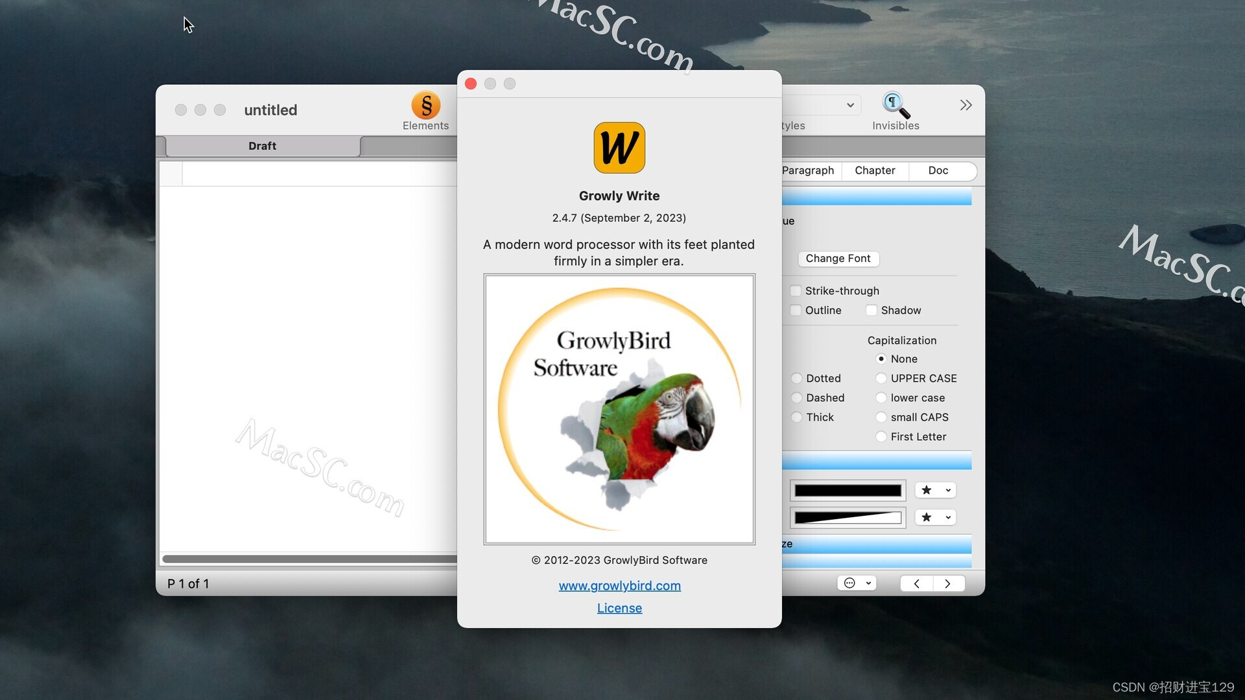Screen dimensions: 1245x700
Task: Choose the Thick underline option
Action: (796, 417)
